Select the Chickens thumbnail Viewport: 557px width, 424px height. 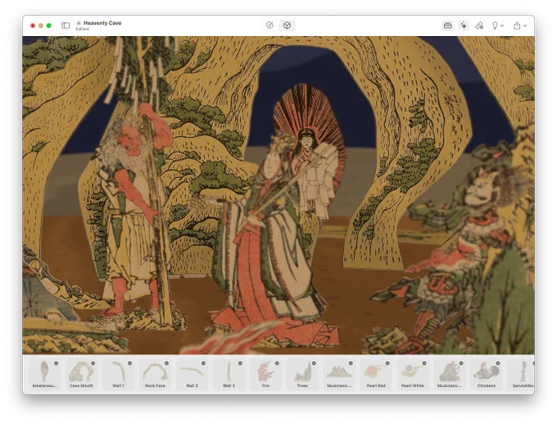(x=487, y=374)
